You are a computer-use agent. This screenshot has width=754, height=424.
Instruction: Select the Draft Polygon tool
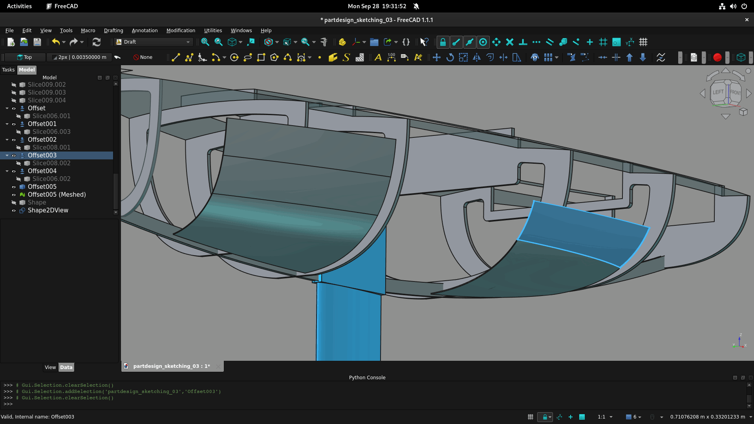tap(274, 57)
